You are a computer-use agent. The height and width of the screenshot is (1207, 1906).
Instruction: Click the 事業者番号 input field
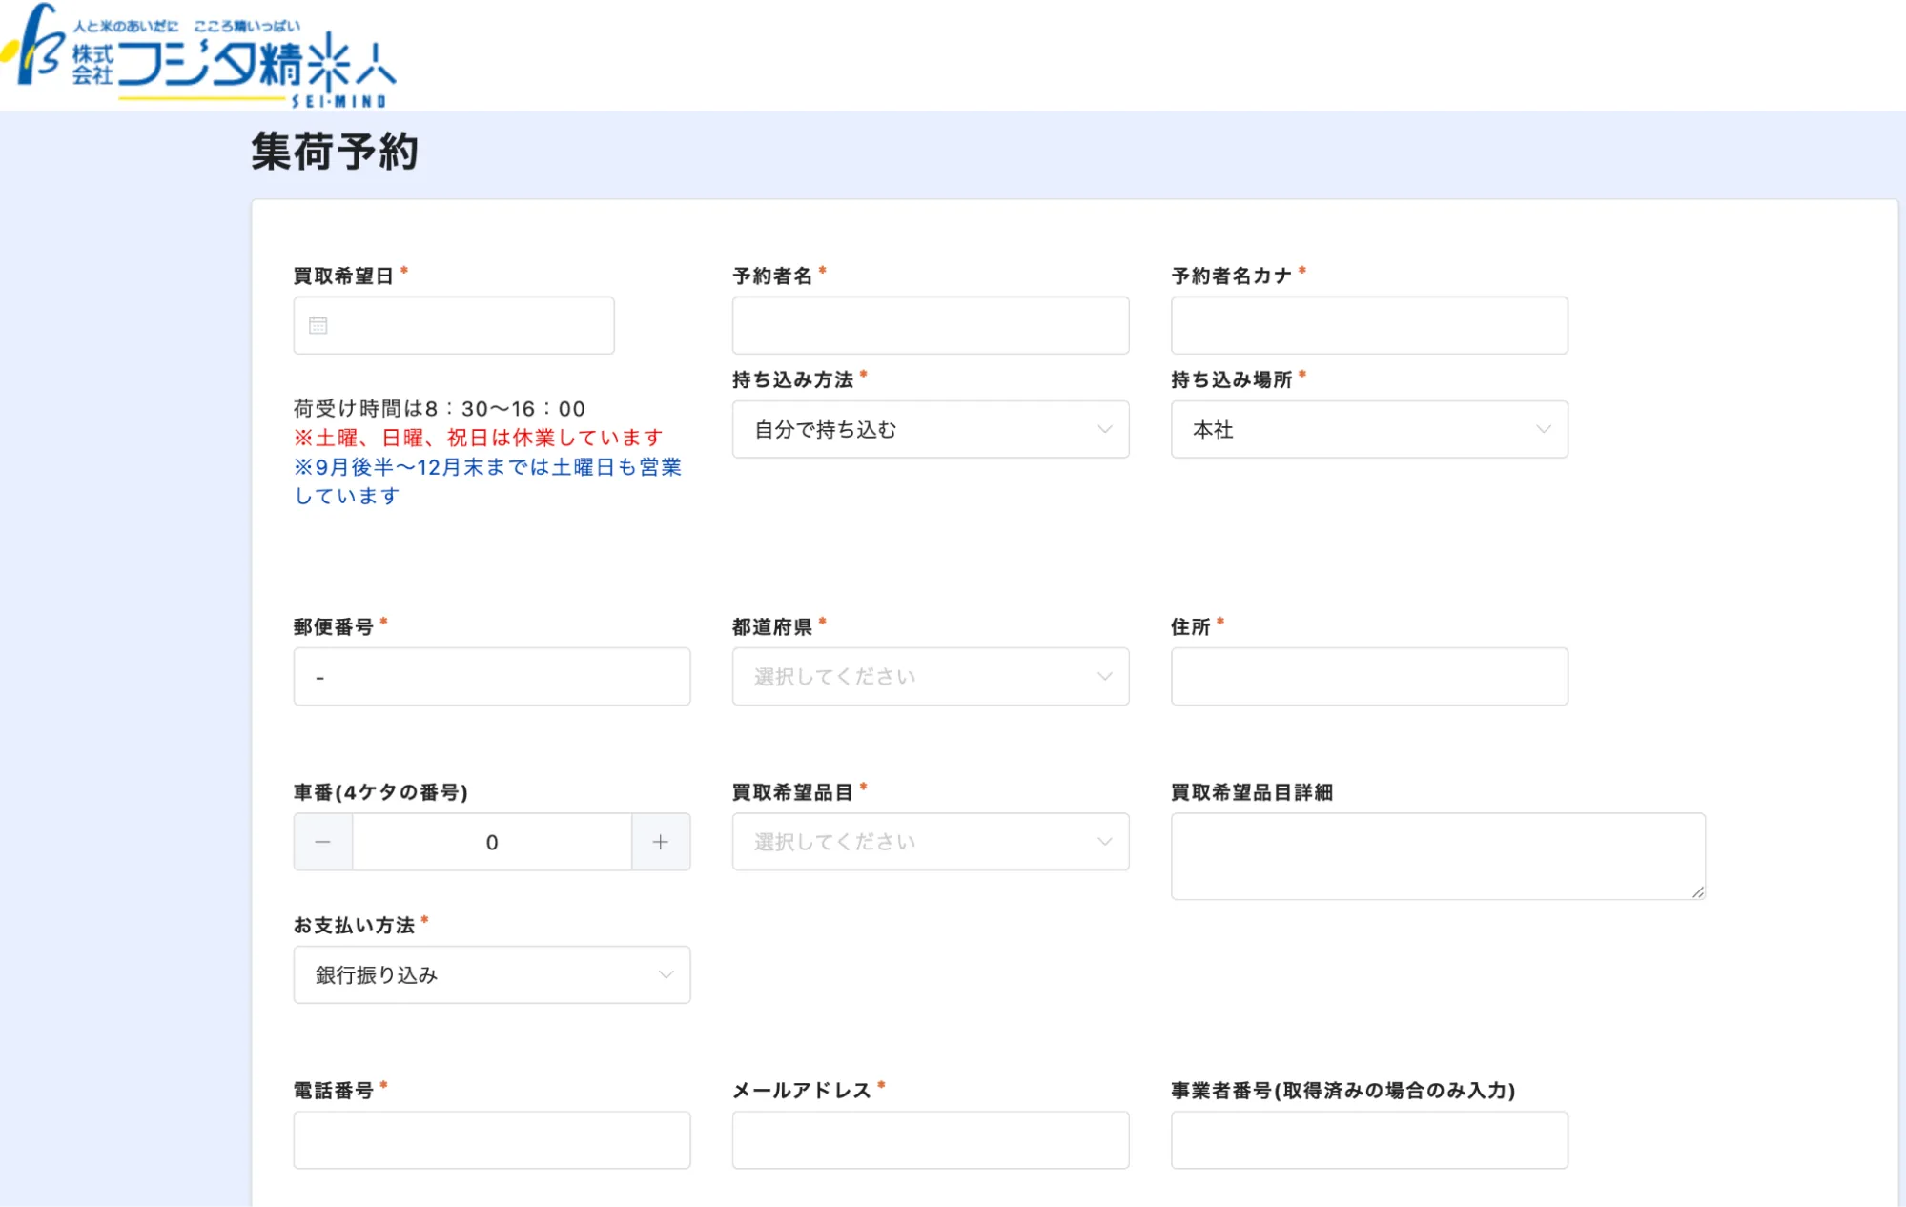pos(1368,1140)
